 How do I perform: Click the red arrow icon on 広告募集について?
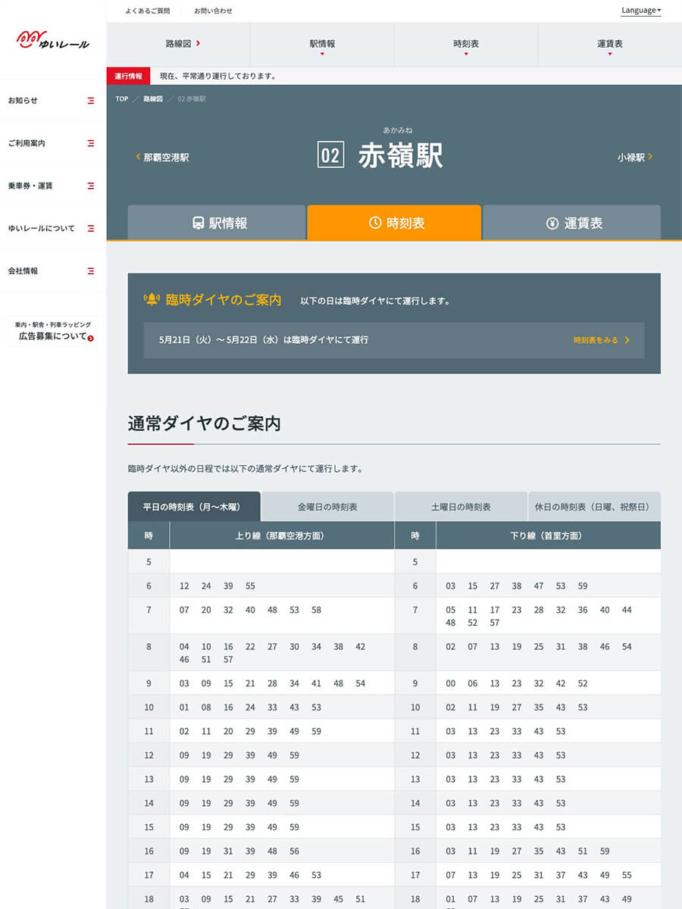point(91,338)
